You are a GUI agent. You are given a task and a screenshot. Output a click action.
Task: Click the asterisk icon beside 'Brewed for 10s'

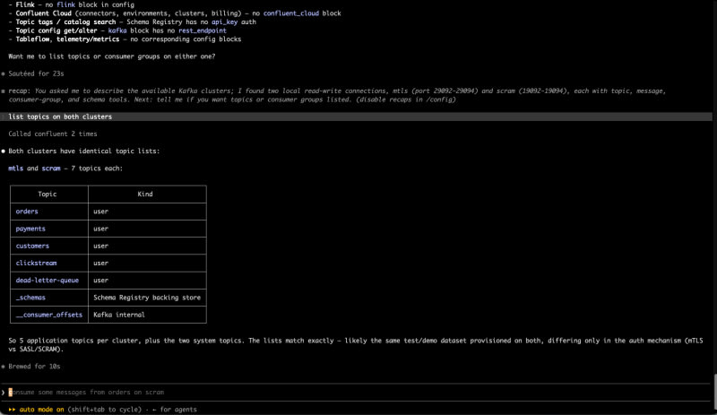pyautogui.click(x=4, y=367)
